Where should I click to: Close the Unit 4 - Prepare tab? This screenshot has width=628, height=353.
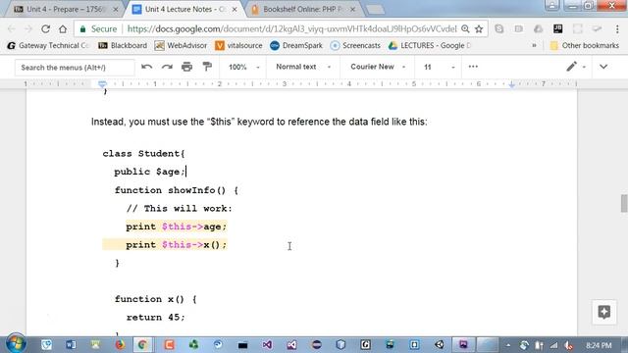coord(116,10)
